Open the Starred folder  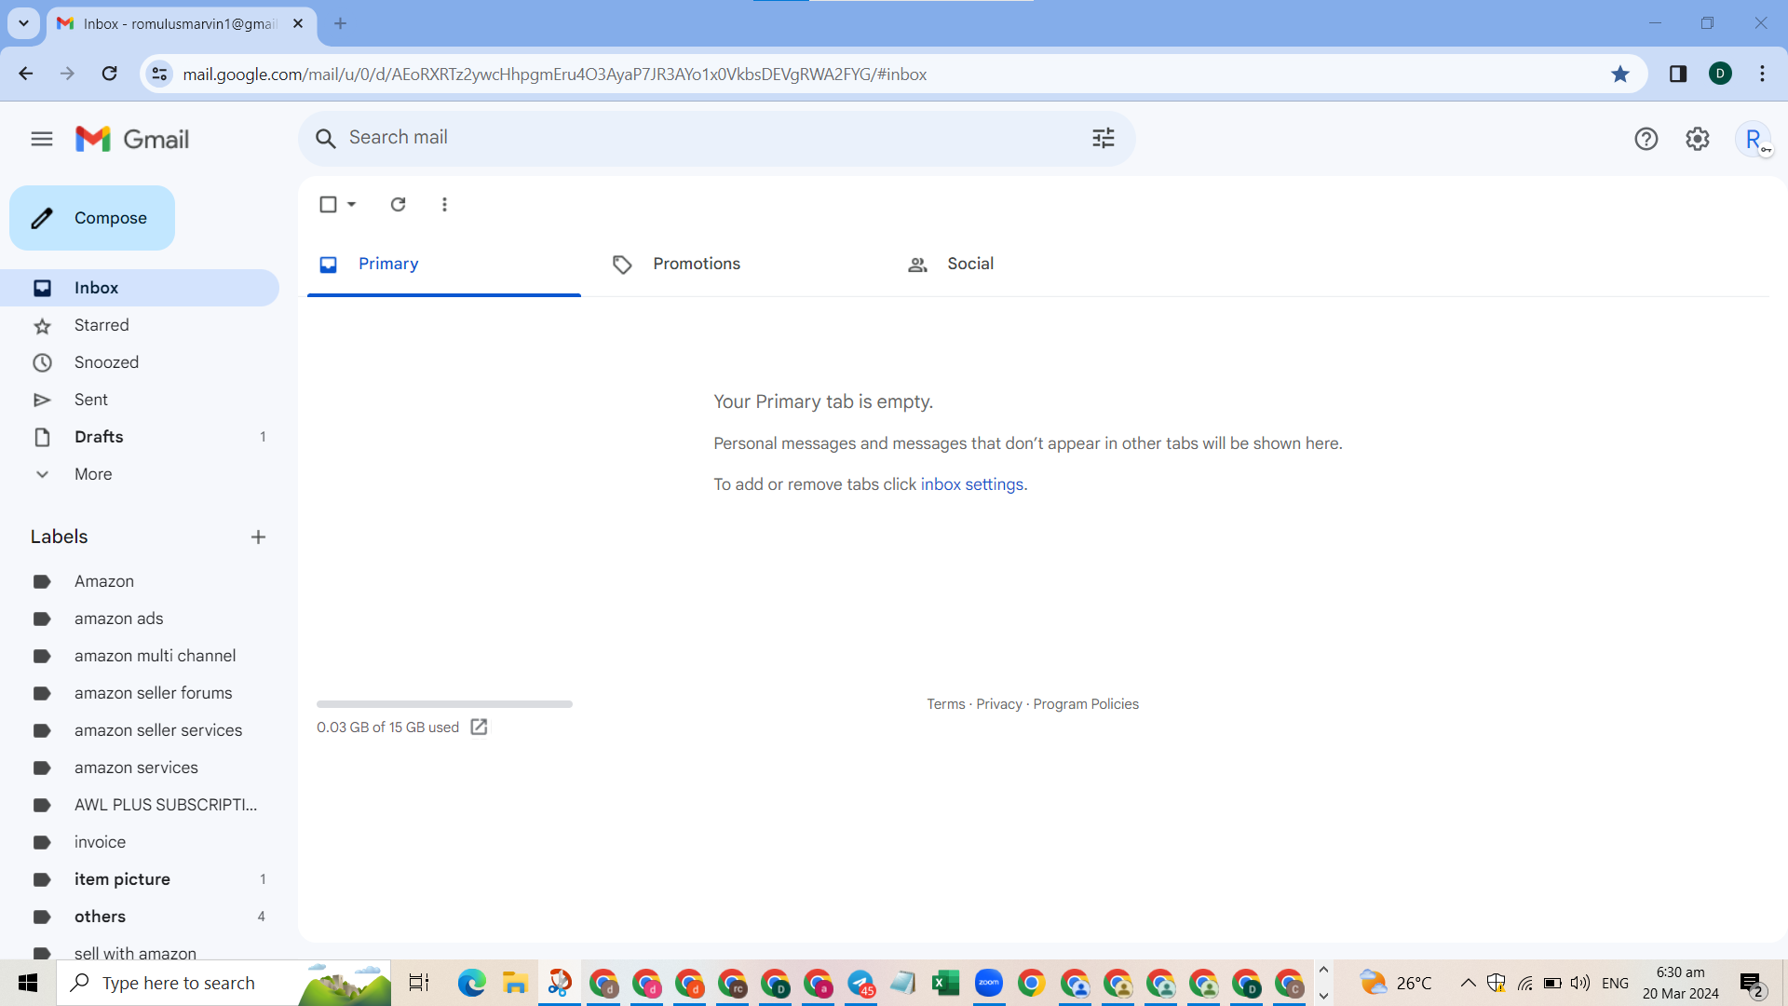[x=140, y=325]
